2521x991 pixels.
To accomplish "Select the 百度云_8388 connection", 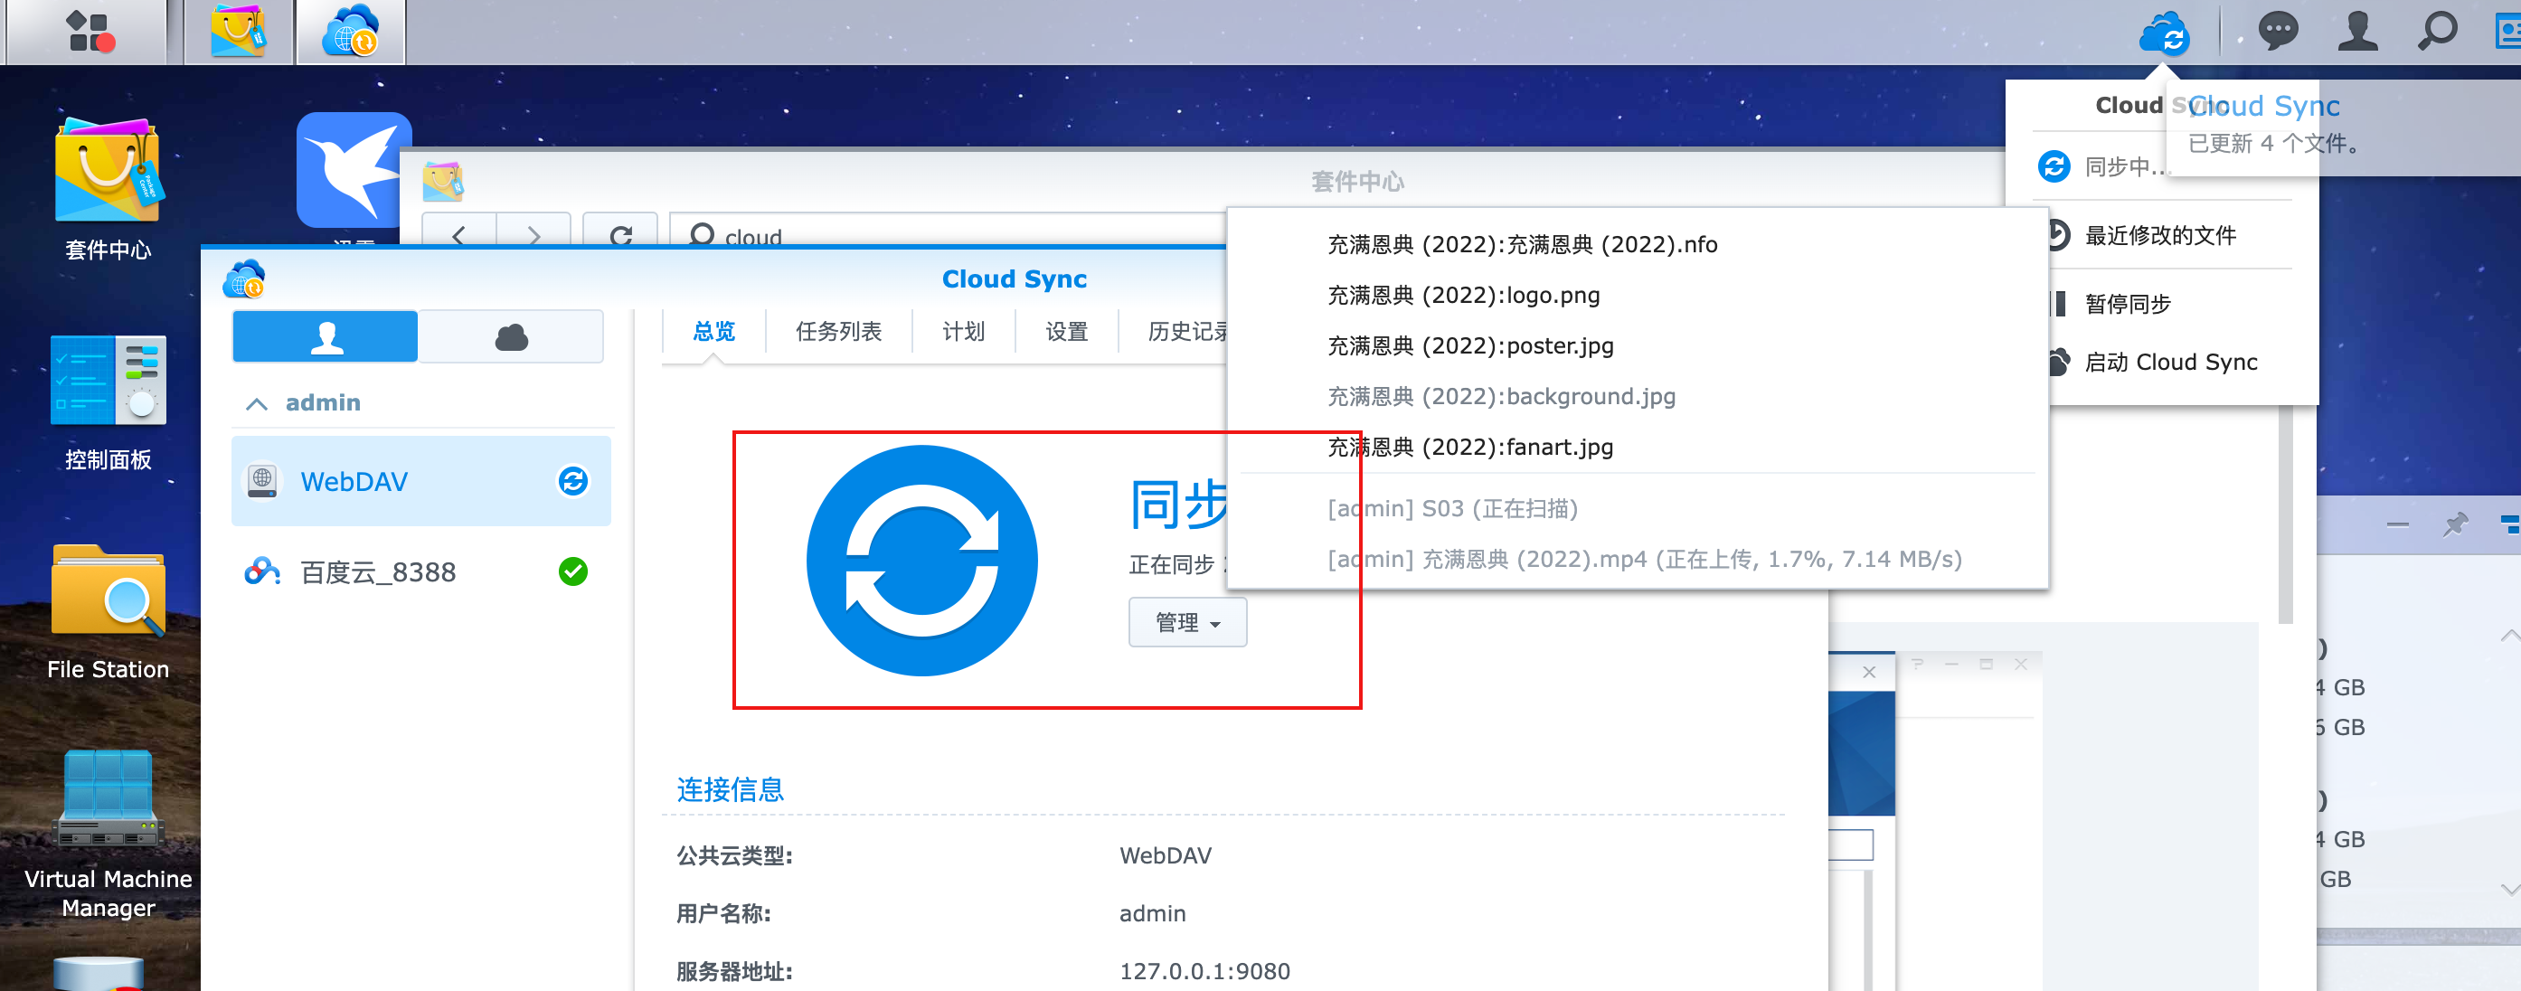I will [420, 571].
